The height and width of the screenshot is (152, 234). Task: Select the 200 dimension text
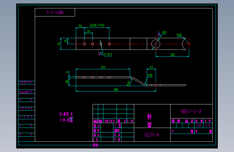click(x=172, y=55)
